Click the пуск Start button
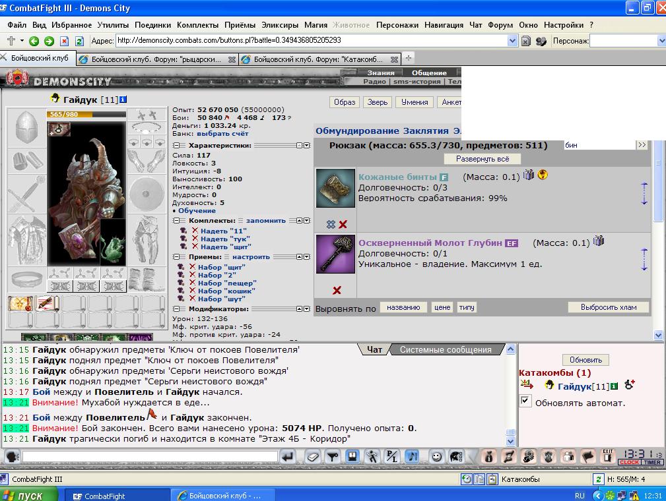 [29, 496]
